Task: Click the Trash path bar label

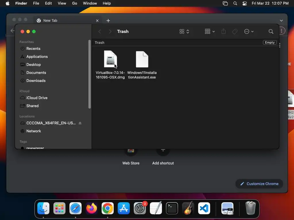Action: [x=100, y=42]
